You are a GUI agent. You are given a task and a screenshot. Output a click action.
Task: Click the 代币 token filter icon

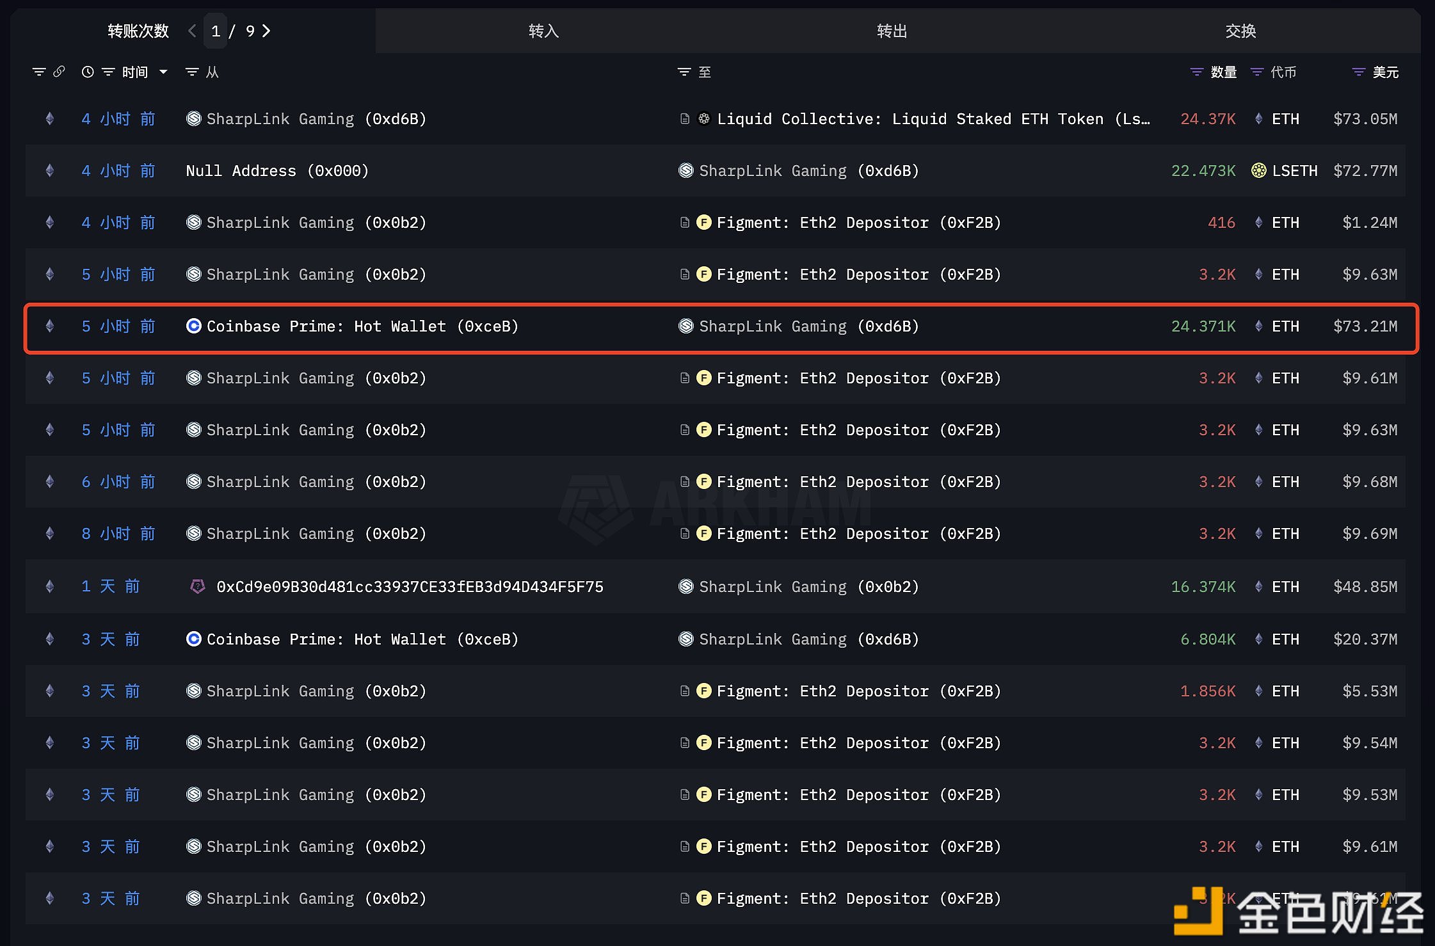1257,72
